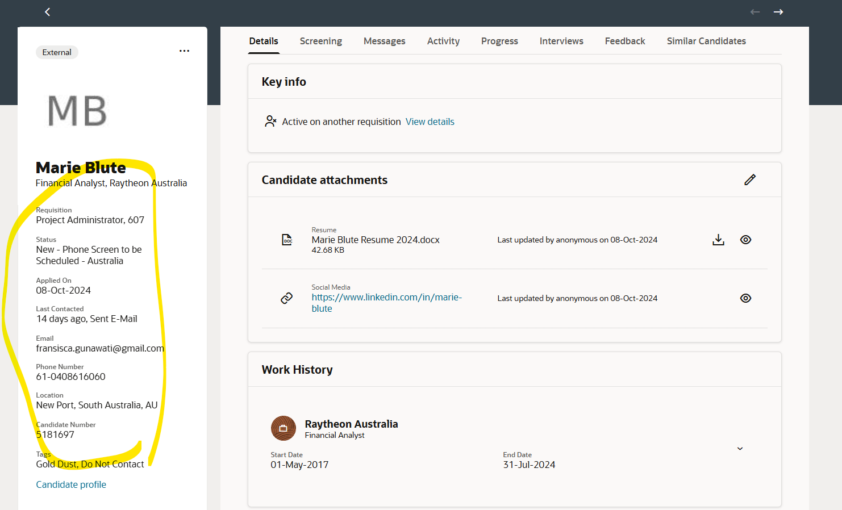Click the person icon next to Active on another requisition
The width and height of the screenshot is (842, 510).
(270, 121)
